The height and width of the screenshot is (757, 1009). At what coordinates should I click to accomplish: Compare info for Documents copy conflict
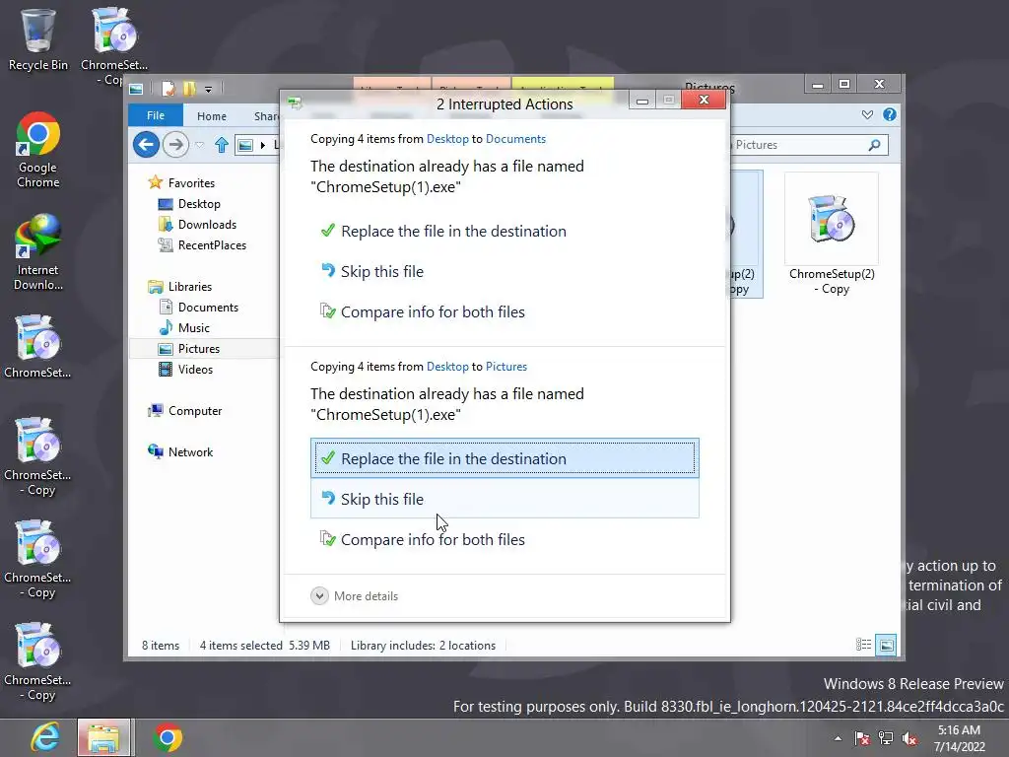[x=504, y=312]
